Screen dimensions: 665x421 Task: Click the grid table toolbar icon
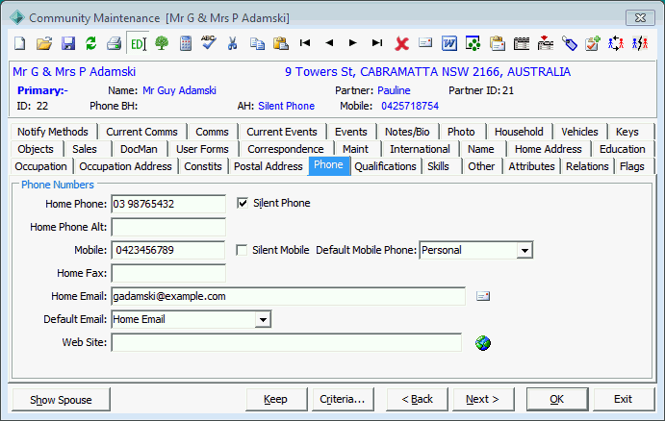point(522,43)
